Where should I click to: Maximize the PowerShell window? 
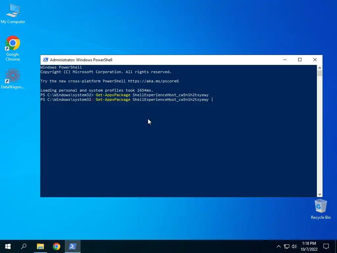300,60
